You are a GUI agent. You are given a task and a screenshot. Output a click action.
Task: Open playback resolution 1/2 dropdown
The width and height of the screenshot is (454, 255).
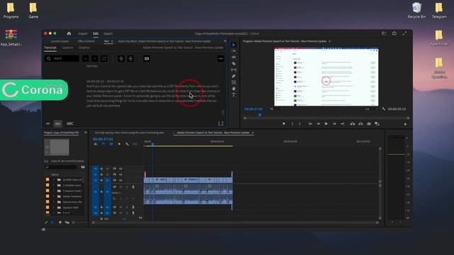coord(371,109)
